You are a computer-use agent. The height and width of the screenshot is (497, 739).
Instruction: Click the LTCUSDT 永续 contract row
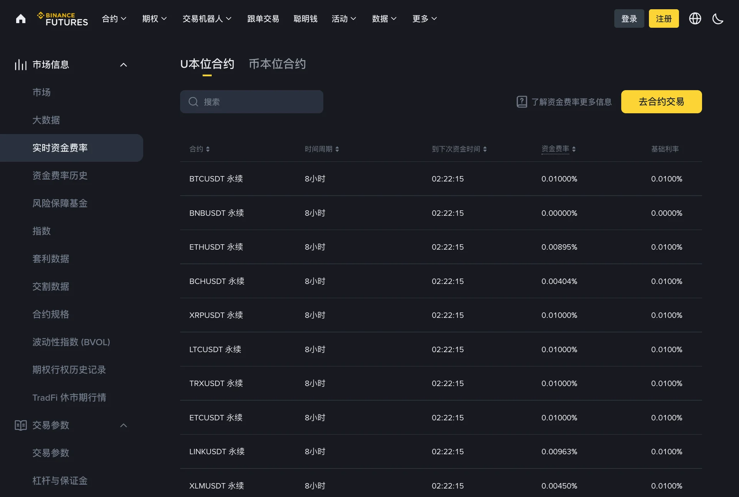pyautogui.click(x=441, y=349)
